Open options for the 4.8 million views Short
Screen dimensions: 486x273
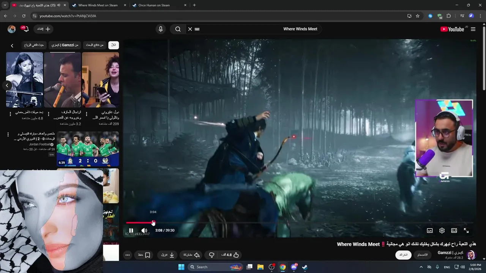pyautogui.click(x=10, y=114)
